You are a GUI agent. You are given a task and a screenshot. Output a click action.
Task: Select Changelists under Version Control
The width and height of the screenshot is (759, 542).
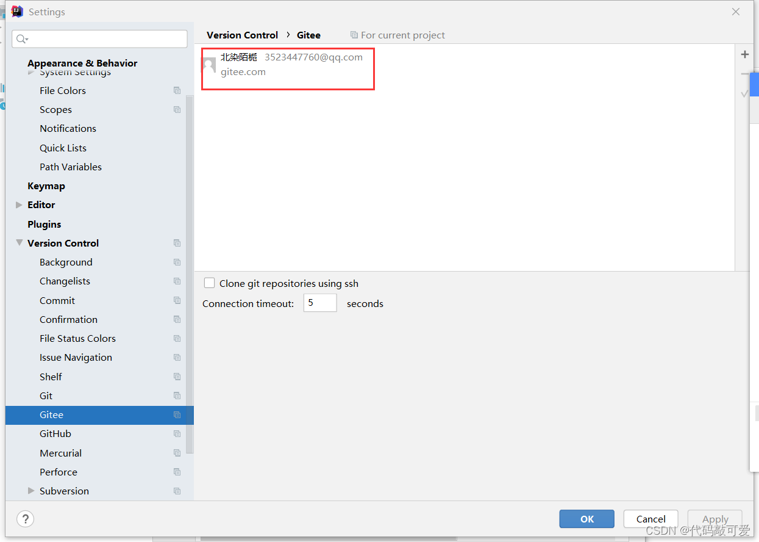pos(65,281)
